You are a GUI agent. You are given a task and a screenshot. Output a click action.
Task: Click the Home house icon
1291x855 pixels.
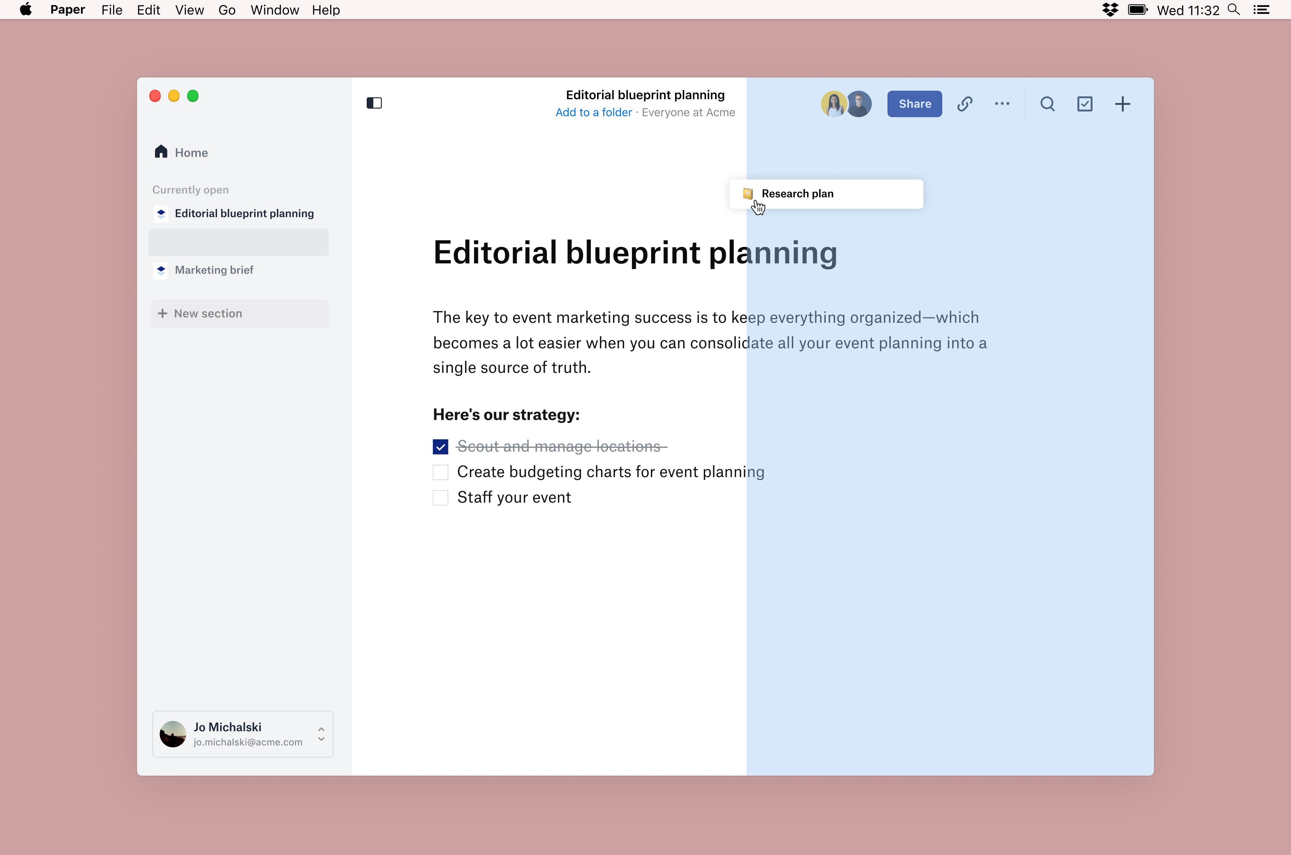click(x=161, y=151)
